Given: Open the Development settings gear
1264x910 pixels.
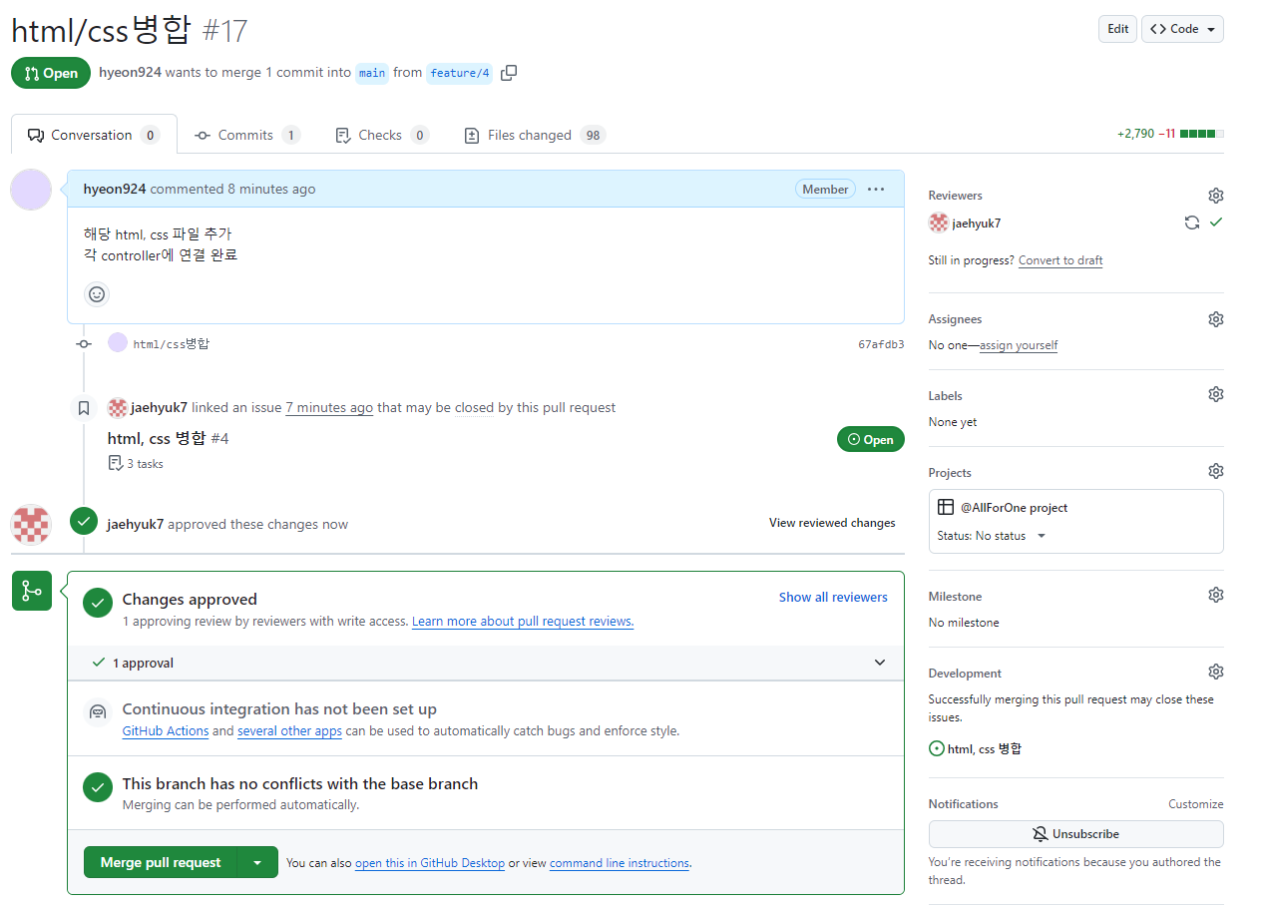Looking at the screenshot, I should pos(1215,671).
